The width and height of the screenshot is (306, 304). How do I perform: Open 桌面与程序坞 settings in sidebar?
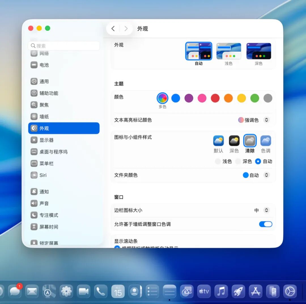64,152
